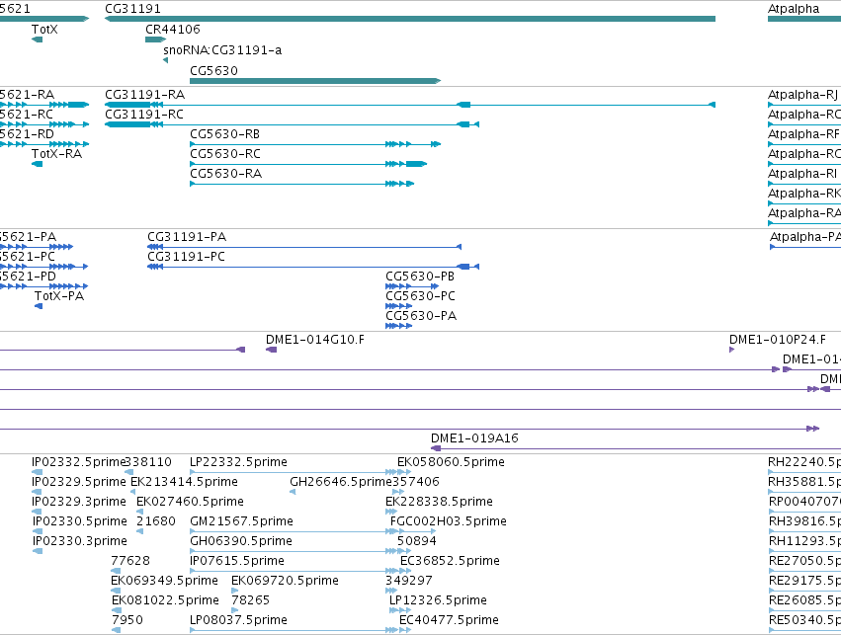Click protein label CG31191-PC
841x635 pixels.
click(186, 257)
